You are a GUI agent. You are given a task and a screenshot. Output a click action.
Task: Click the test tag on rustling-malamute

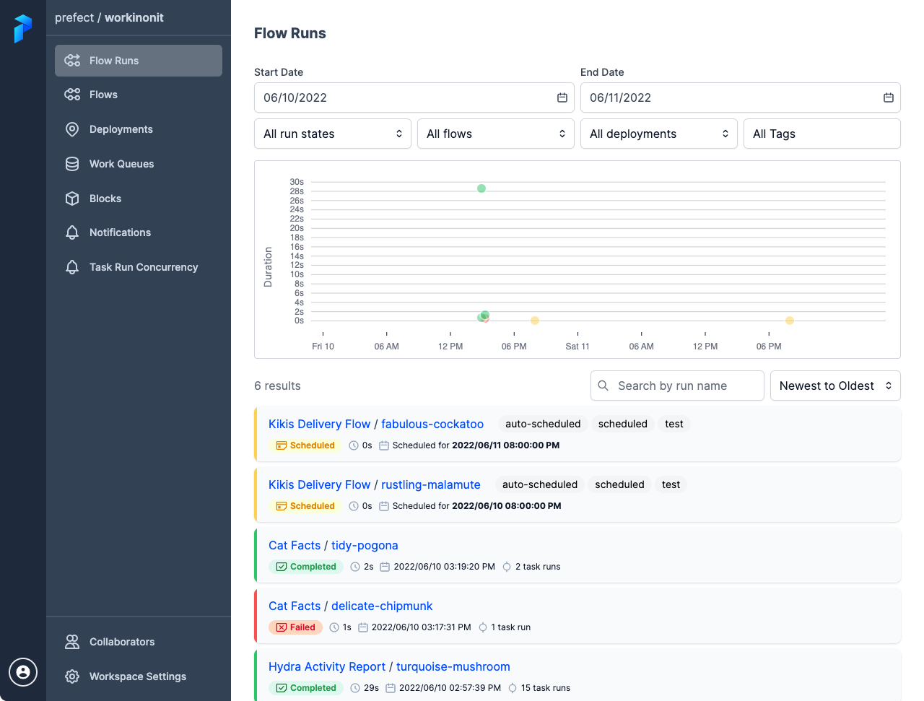pos(671,484)
